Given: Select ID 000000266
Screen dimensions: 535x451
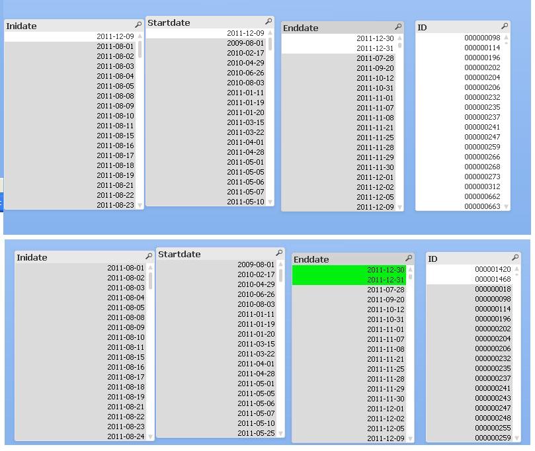Looking at the screenshot, I should [460, 157].
